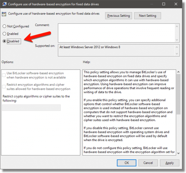Minimize the policy dialog window

[x=152, y=4]
